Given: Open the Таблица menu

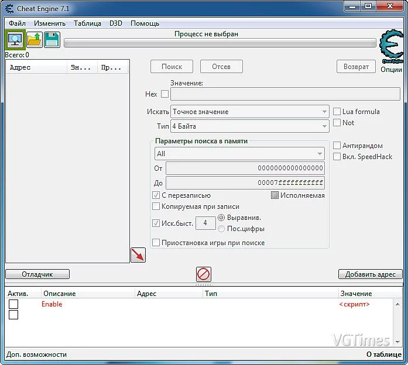Looking at the screenshot, I should point(87,23).
